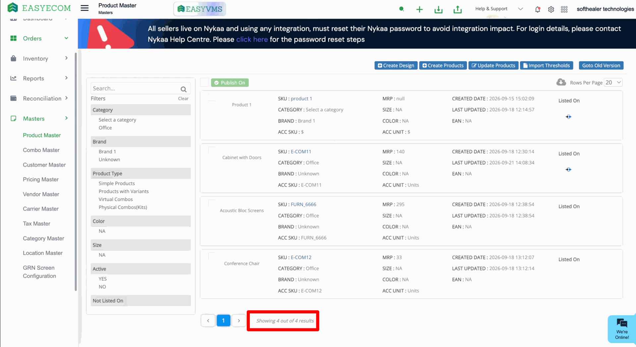Click Product 1 listed-on marketplace icon
636x347 pixels.
tap(568, 117)
